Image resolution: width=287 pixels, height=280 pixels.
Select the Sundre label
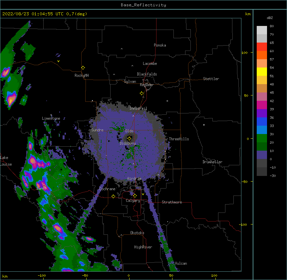[x=97, y=130]
